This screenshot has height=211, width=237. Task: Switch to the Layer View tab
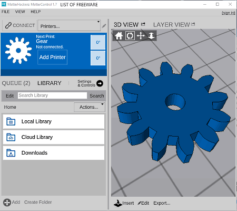(x=172, y=25)
